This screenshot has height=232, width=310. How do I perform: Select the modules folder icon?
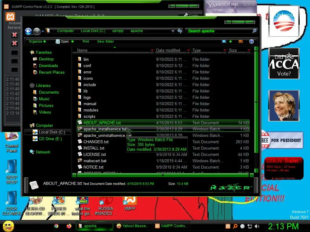(x=80, y=110)
